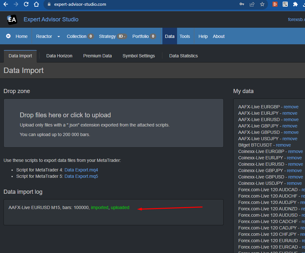
Task: Remove AAFX-Live EURJPY data
Action: [290, 113]
